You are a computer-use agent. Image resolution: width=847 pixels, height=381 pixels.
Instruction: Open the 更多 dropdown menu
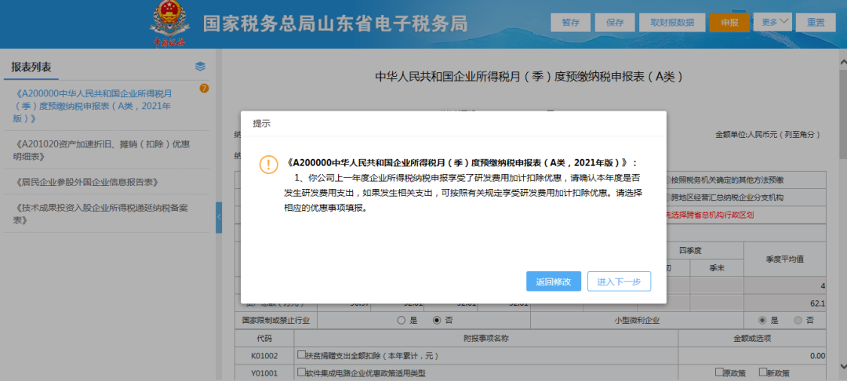coord(772,22)
